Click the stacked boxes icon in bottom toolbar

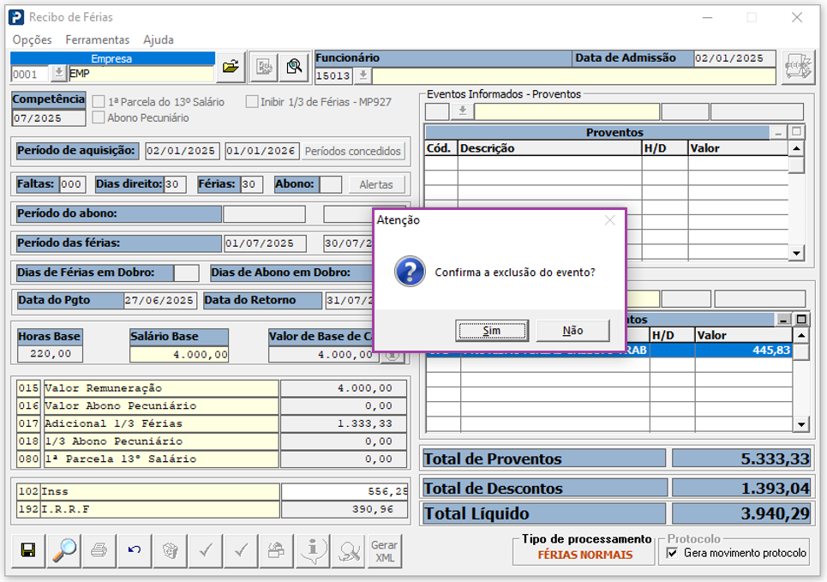point(277,550)
